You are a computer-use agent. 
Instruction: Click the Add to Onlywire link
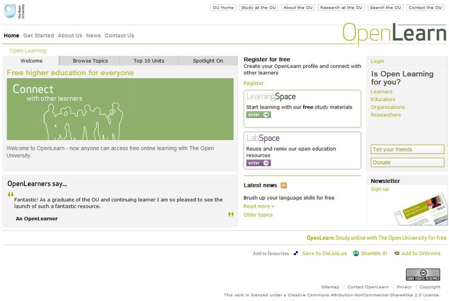pyautogui.click(x=421, y=253)
